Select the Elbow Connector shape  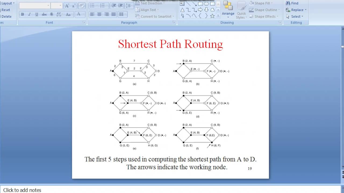coord(188,10)
